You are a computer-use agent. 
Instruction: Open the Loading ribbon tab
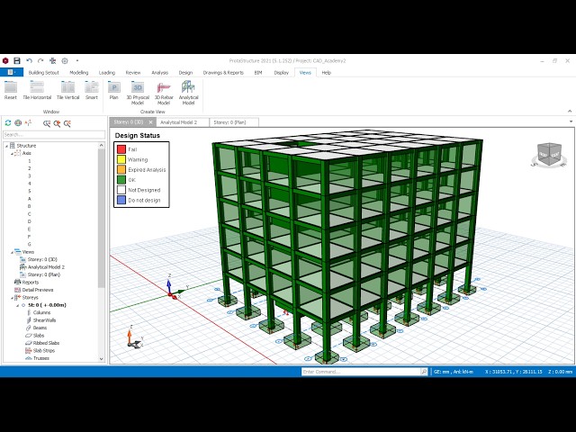[107, 73]
